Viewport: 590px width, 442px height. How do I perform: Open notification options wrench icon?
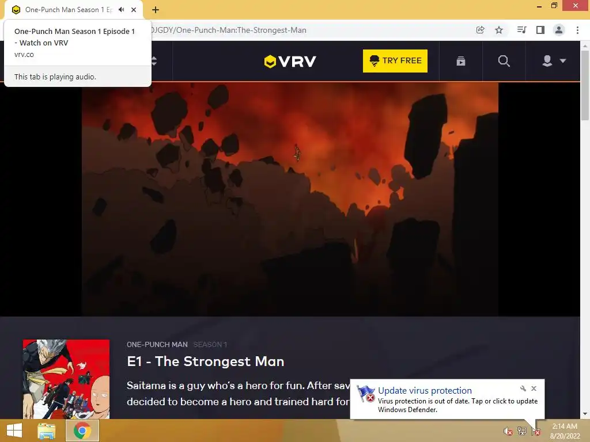click(x=523, y=388)
